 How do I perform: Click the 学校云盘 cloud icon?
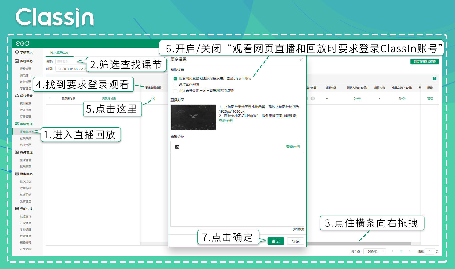(17, 96)
